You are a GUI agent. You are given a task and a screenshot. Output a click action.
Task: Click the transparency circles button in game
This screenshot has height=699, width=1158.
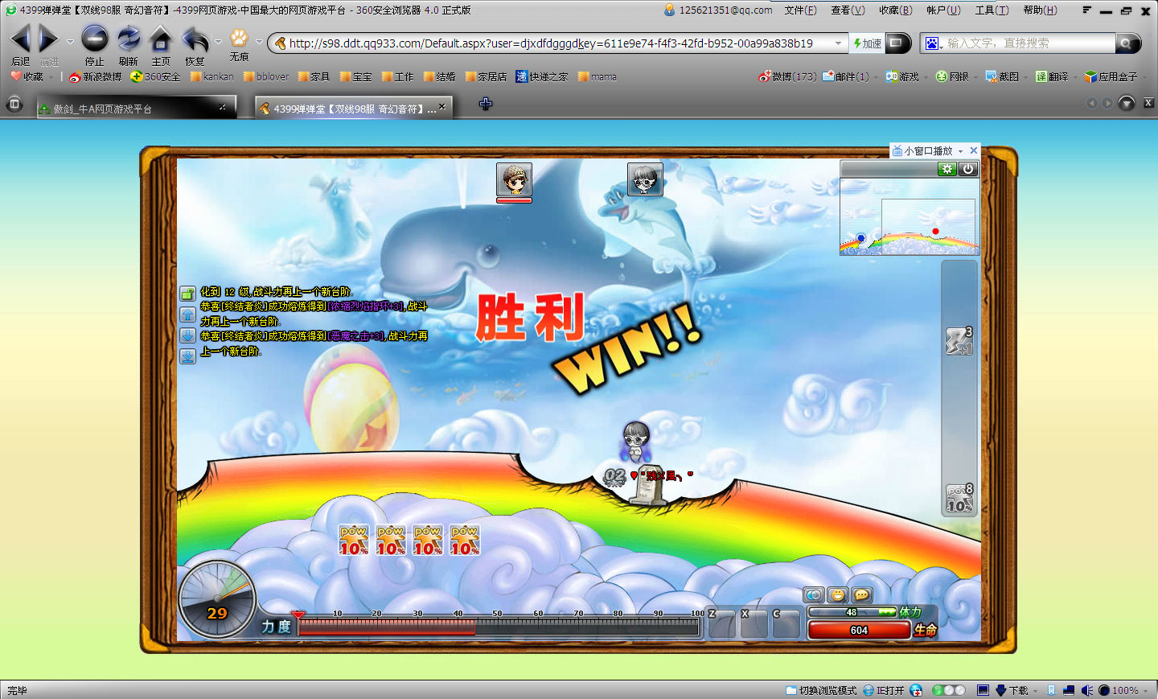pyautogui.click(x=814, y=595)
